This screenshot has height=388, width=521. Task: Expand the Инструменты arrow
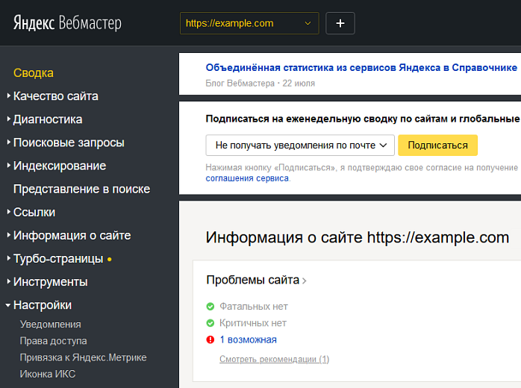click(9, 282)
